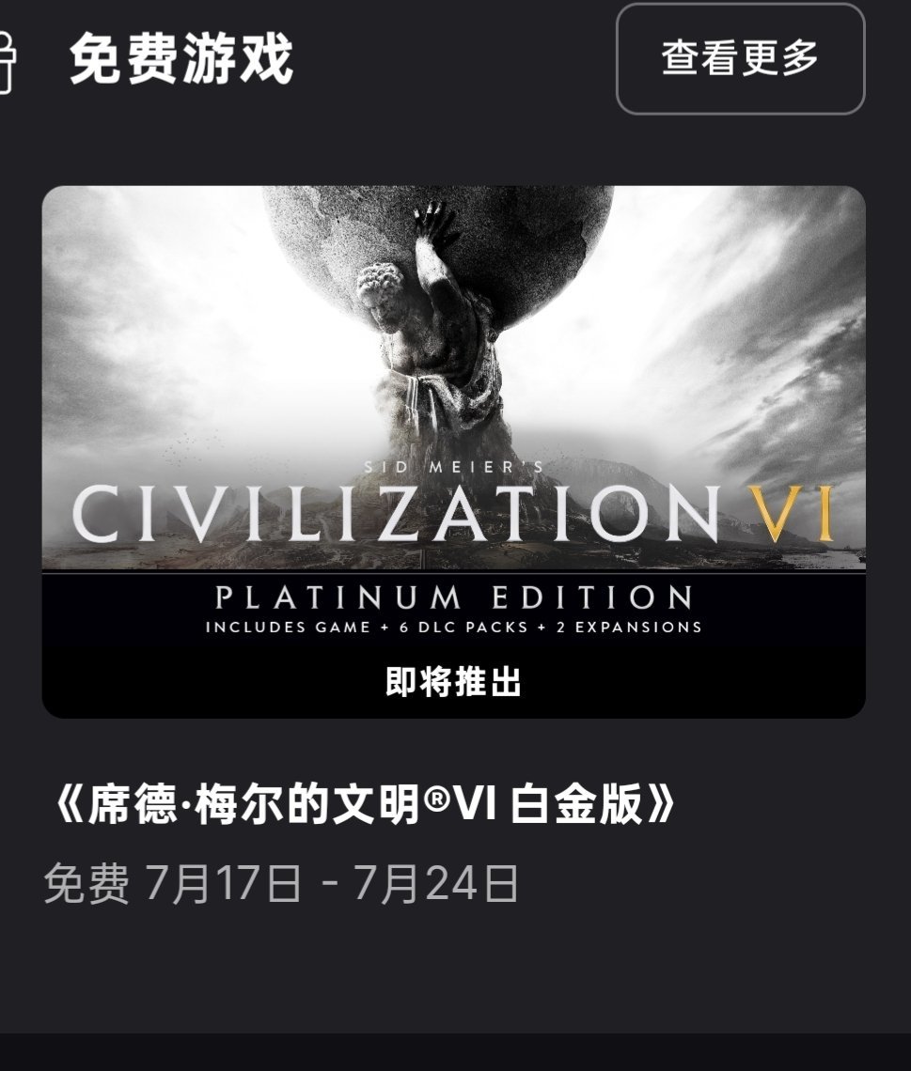Screen dimensions: 911x1071
Task: Click the 7月17日 start date
Action: 223,883
